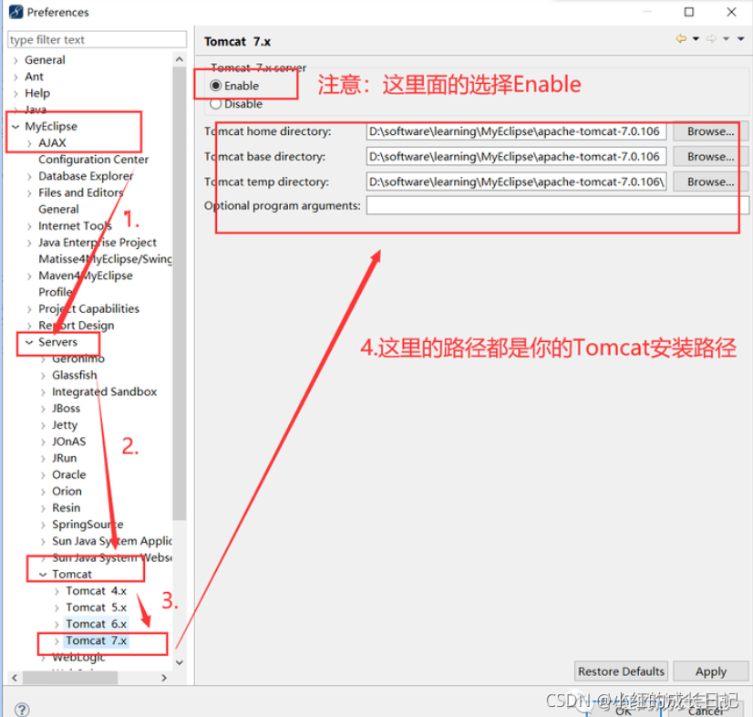The height and width of the screenshot is (717, 753).
Task: Select Project Capabilities tree item
Action: point(88,309)
